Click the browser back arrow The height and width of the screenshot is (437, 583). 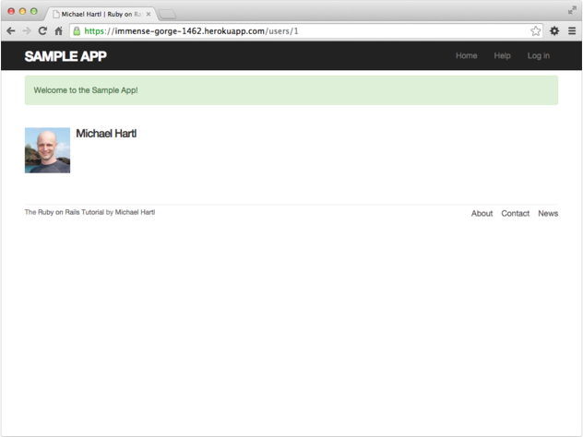[10, 30]
